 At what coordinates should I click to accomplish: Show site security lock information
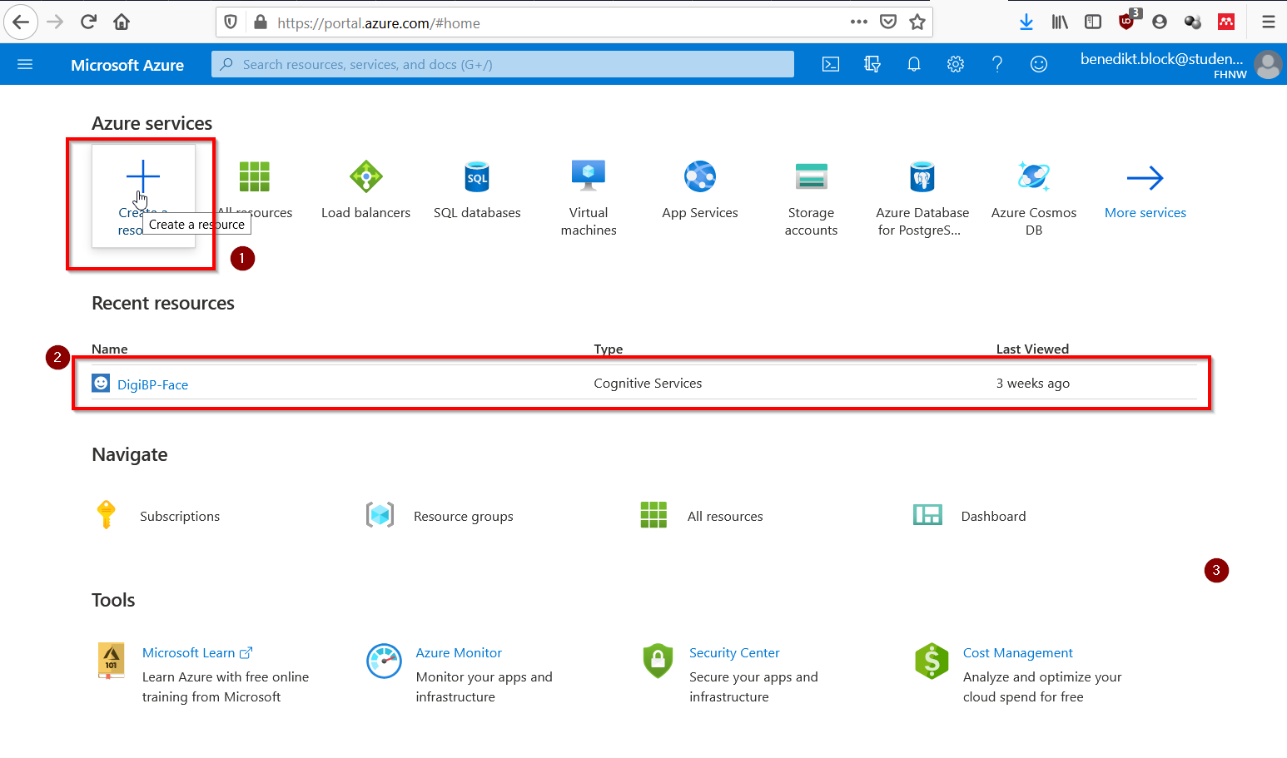[261, 22]
